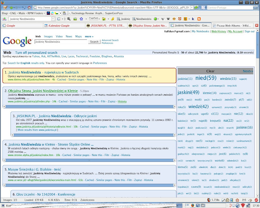Open the URL bar history dropdown
Viewport: 260px width, 208px height.
point(191,8)
